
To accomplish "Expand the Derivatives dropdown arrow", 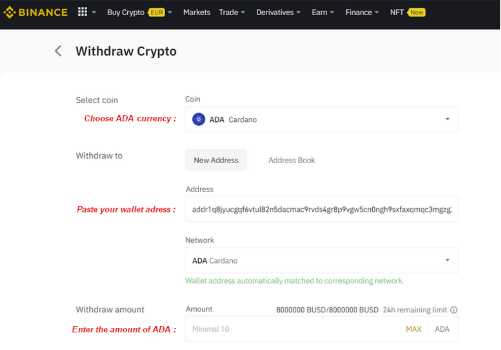I will tap(298, 12).
